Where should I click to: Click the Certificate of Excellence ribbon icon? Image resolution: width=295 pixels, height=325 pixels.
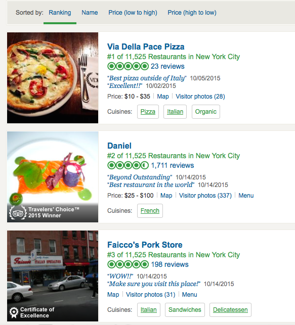coord(14,312)
